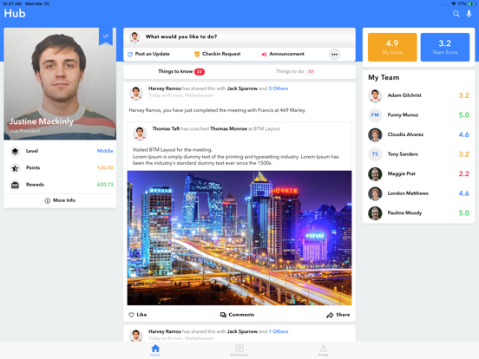Screen dimensions: 479x359
Task: Click the Hub title in header
Action: (15, 14)
